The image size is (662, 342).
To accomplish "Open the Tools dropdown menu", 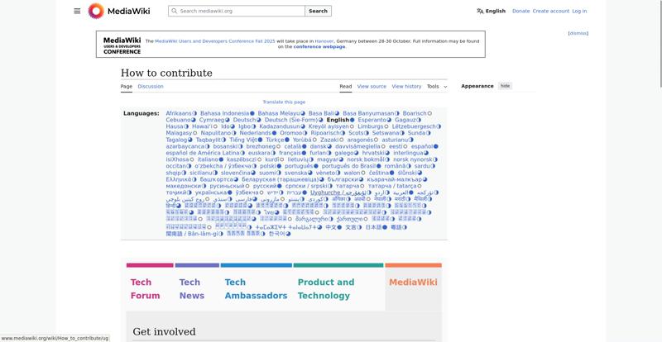I will click(x=436, y=86).
